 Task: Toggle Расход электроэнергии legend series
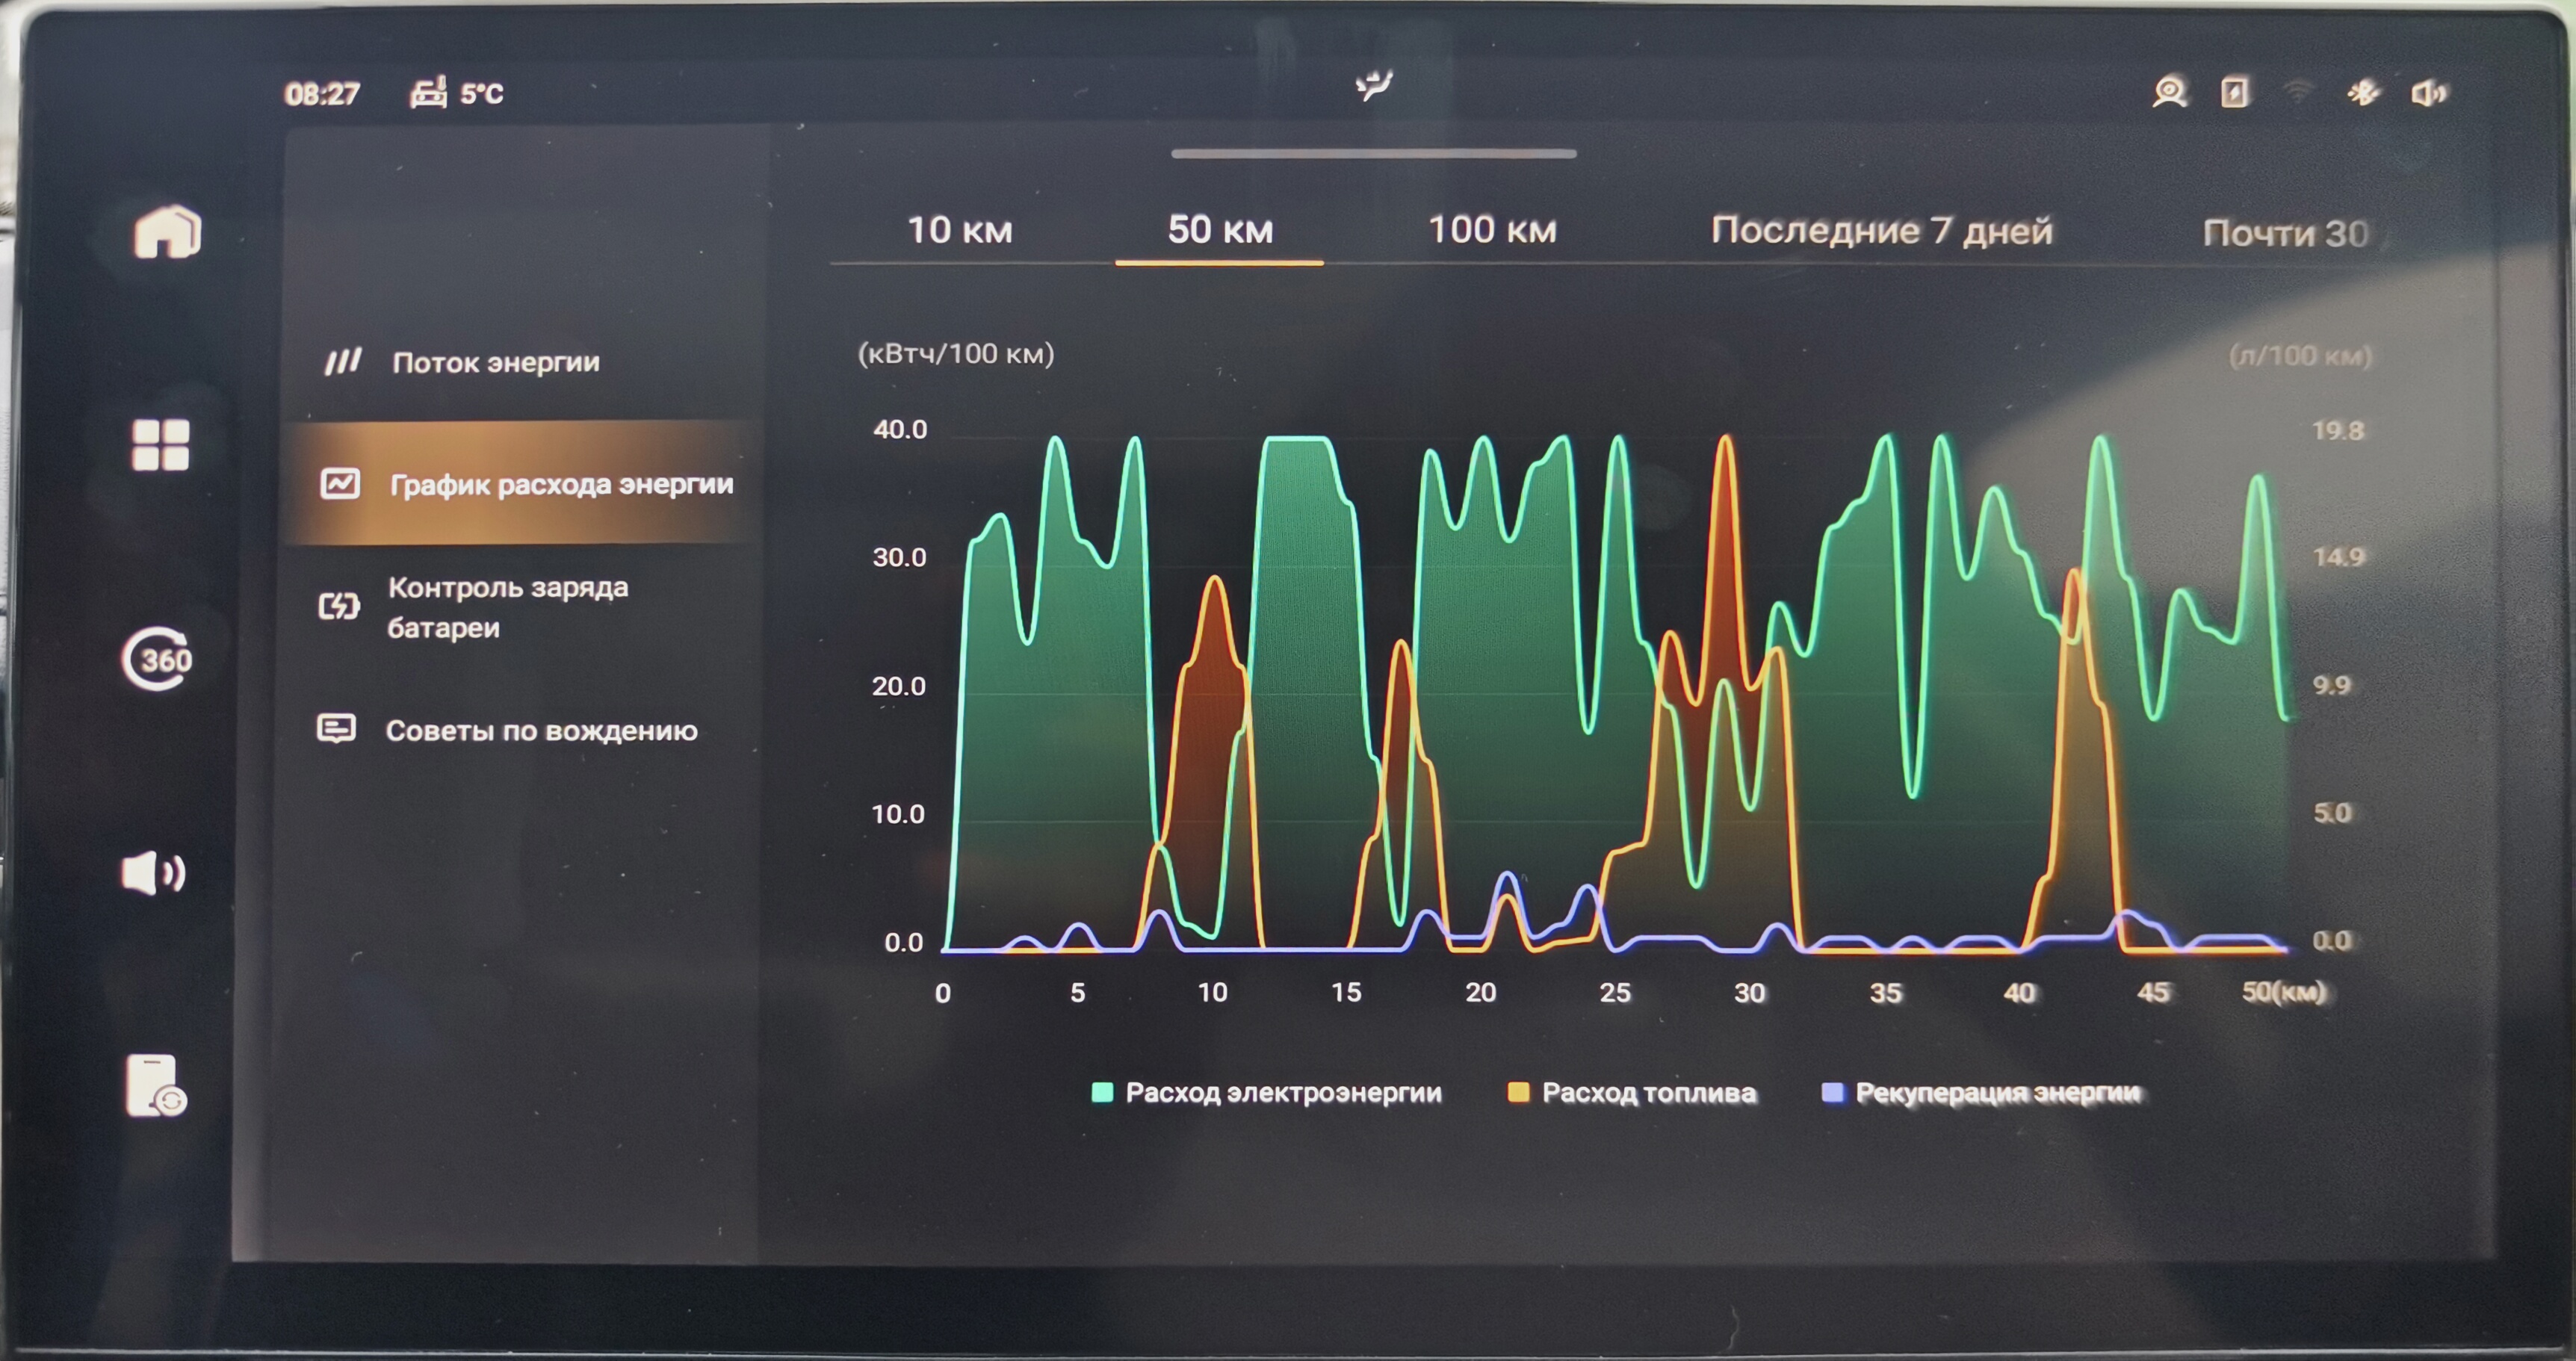coord(1266,1092)
